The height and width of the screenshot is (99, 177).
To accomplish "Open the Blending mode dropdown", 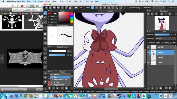I will pos(166,38).
